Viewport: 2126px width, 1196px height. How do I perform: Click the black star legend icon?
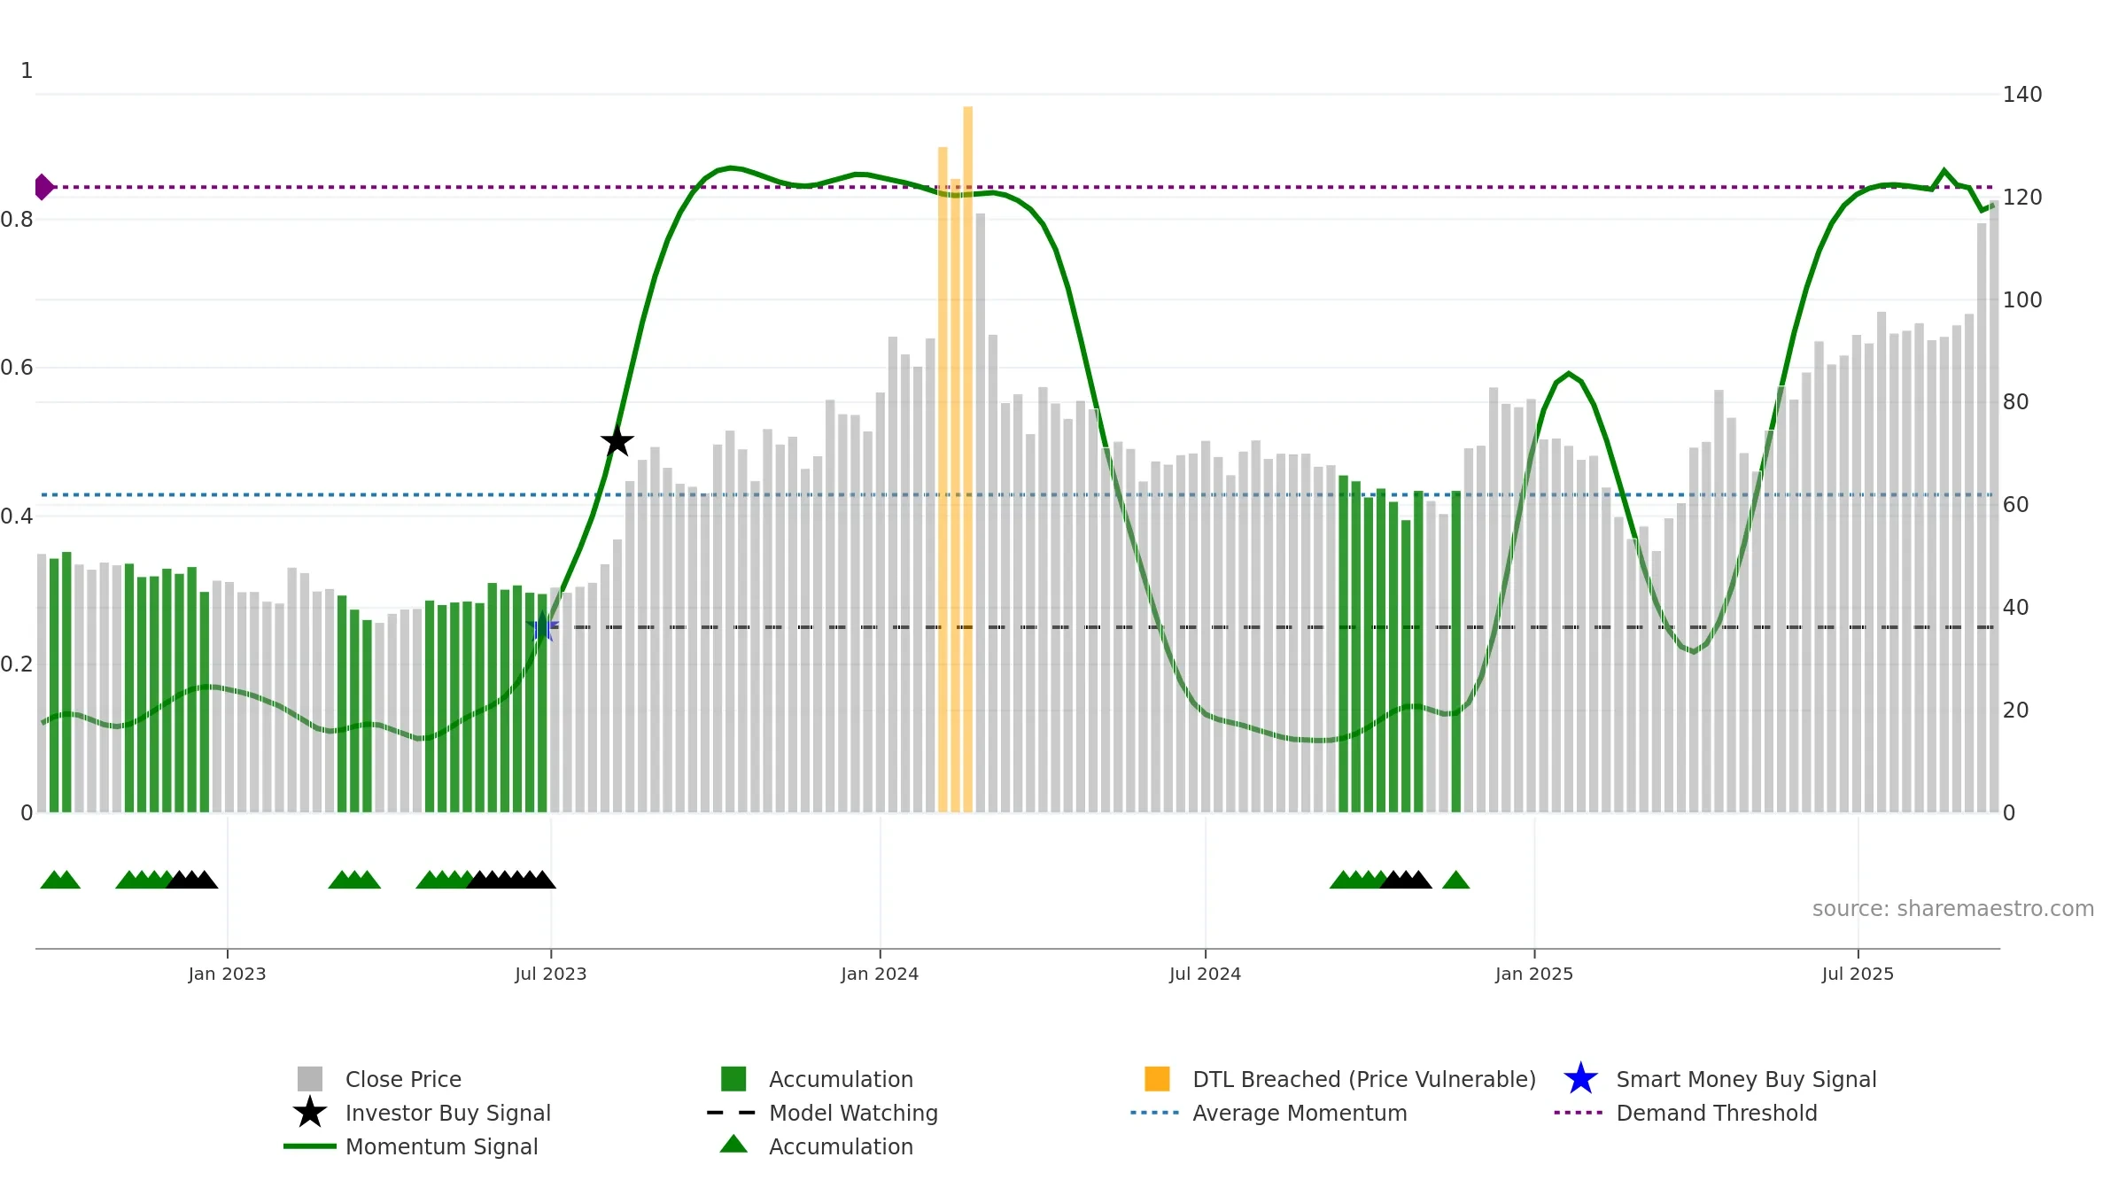click(310, 1113)
